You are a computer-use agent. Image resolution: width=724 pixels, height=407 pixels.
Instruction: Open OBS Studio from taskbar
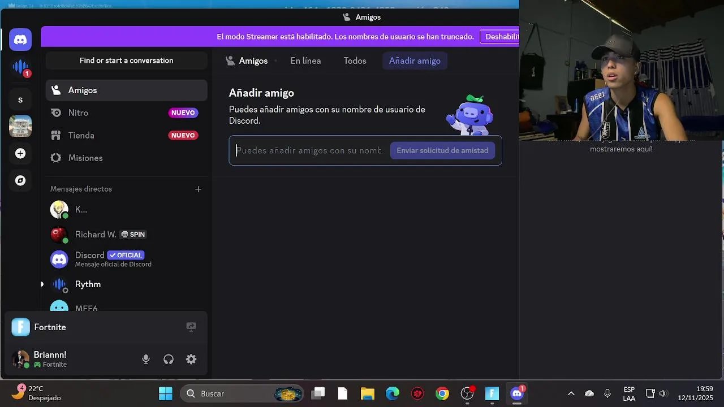(x=467, y=393)
